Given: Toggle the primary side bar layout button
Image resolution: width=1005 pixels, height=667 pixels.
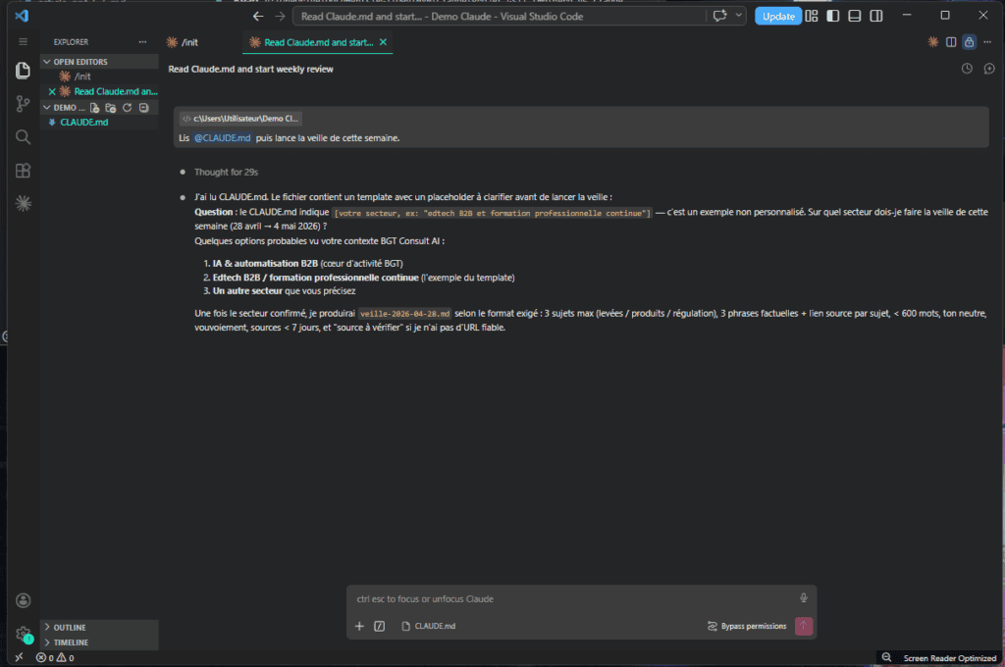Looking at the screenshot, I should coord(833,16).
